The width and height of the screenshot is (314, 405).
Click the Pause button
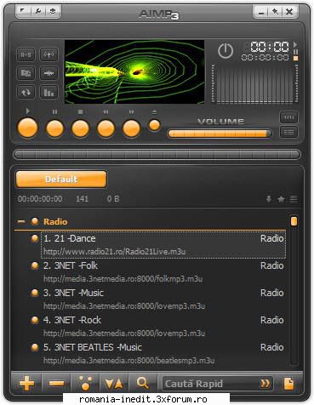(x=54, y=128)
